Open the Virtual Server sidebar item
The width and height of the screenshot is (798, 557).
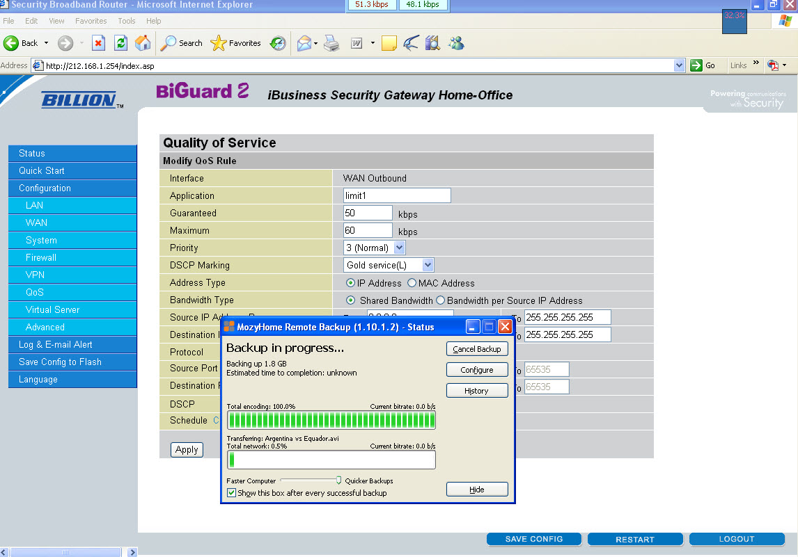pyautogui.click(x=73, y=309)
